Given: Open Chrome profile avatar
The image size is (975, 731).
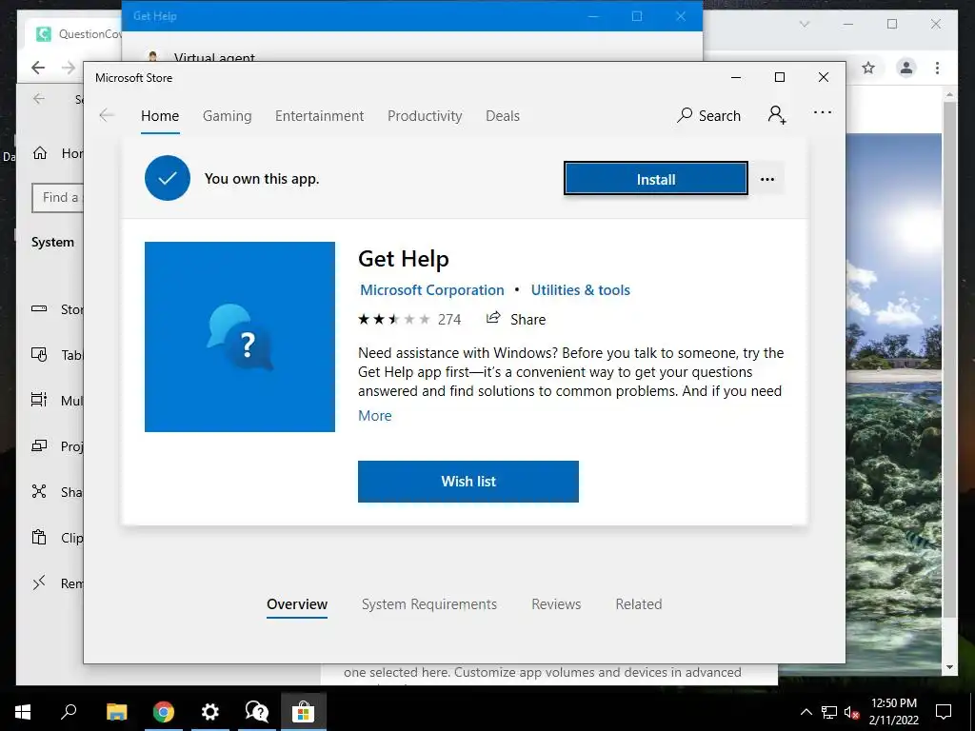Looking at the screenshot, I should pyautogui.click(x=906, y=68).
